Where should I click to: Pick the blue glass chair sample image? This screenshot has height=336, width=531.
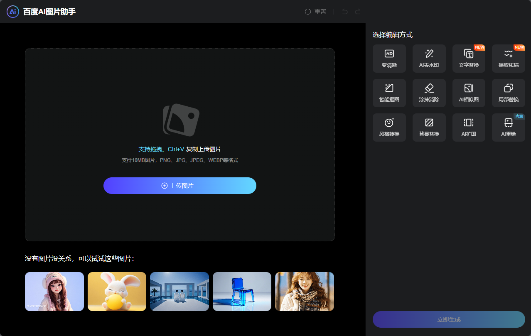pos(242,292)
